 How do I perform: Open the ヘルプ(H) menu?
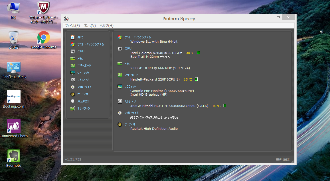coord(106,26)
